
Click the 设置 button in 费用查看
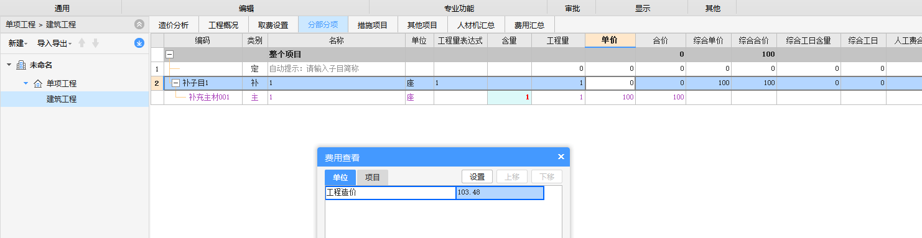point(477,176)
